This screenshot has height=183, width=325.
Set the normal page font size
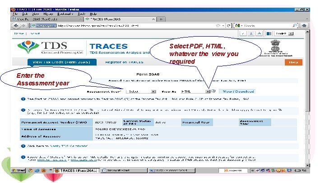point(251,33)
